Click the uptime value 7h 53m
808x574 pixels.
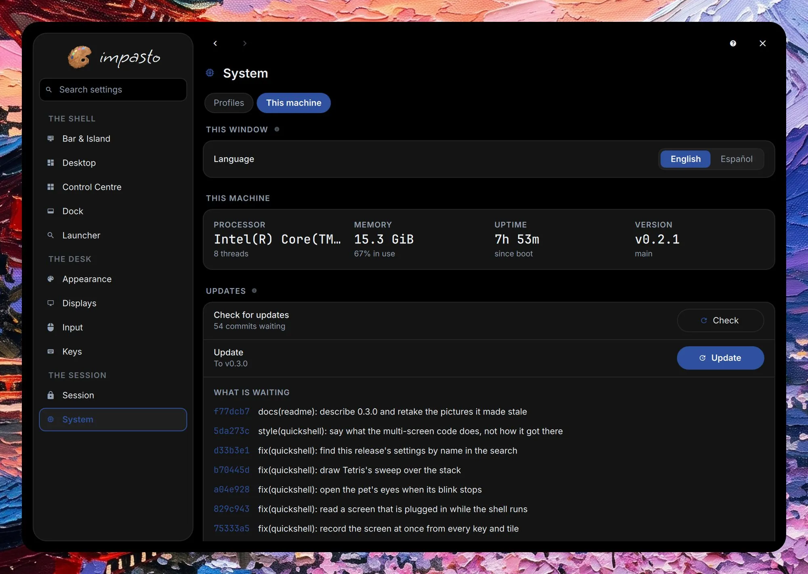pyautogui.click(x=517, y=239)
